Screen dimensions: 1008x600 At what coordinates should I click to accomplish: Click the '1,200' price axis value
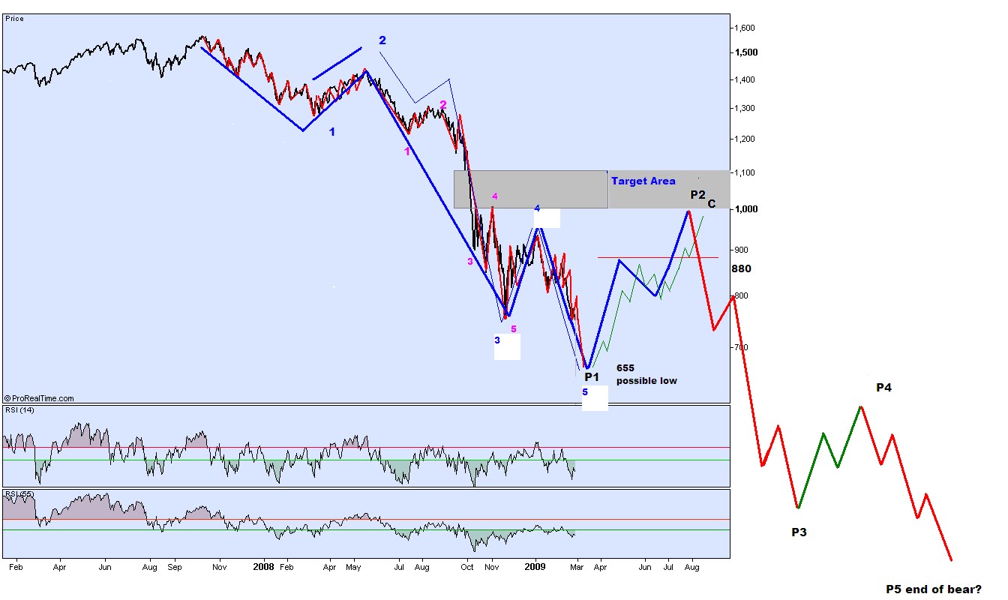[x=745, y=139]
